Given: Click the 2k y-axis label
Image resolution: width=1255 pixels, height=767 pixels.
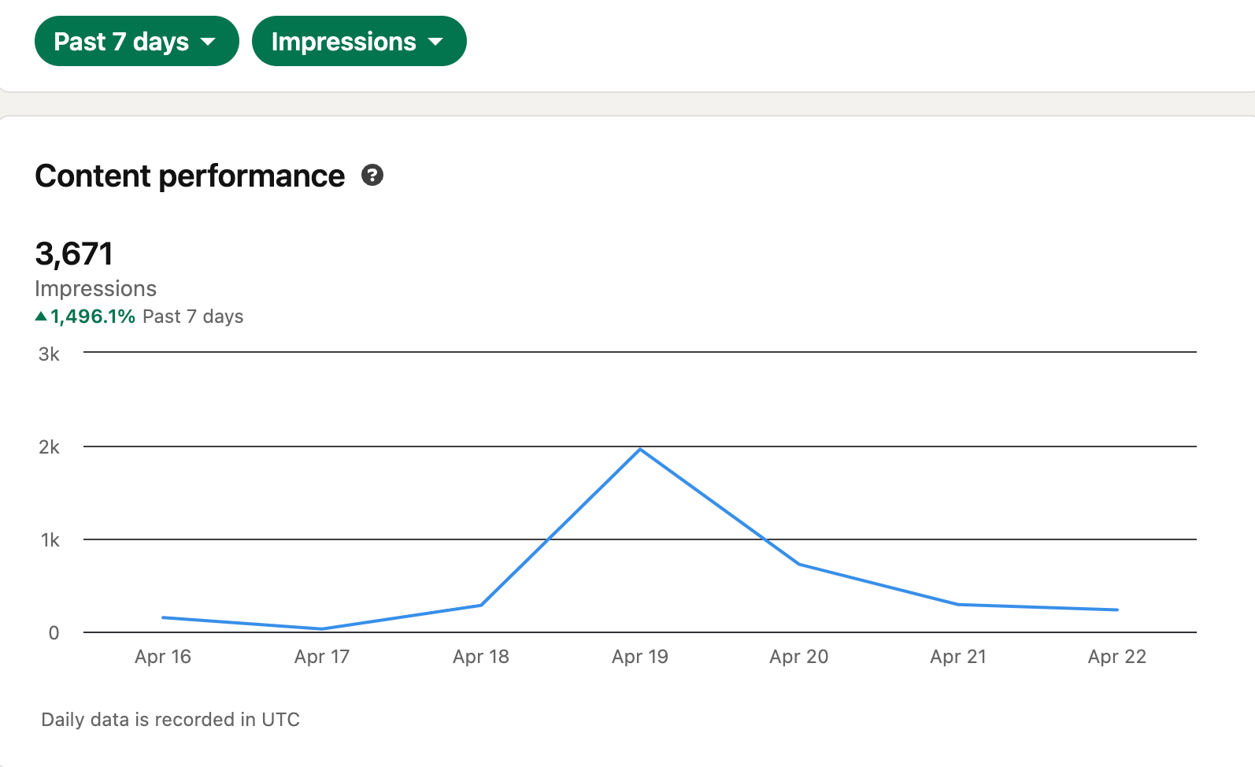Looking at the screenshot, I should click(x=49, y=447).
